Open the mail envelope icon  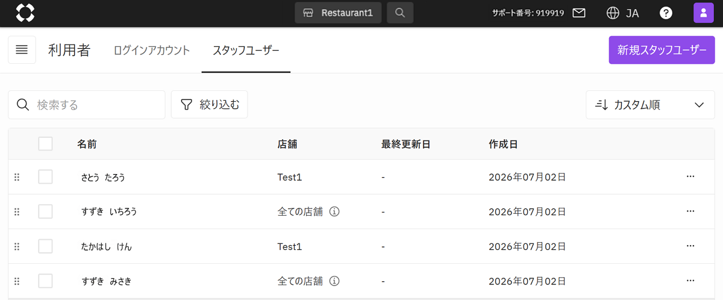pyautogui.click(x=579, y=13)
